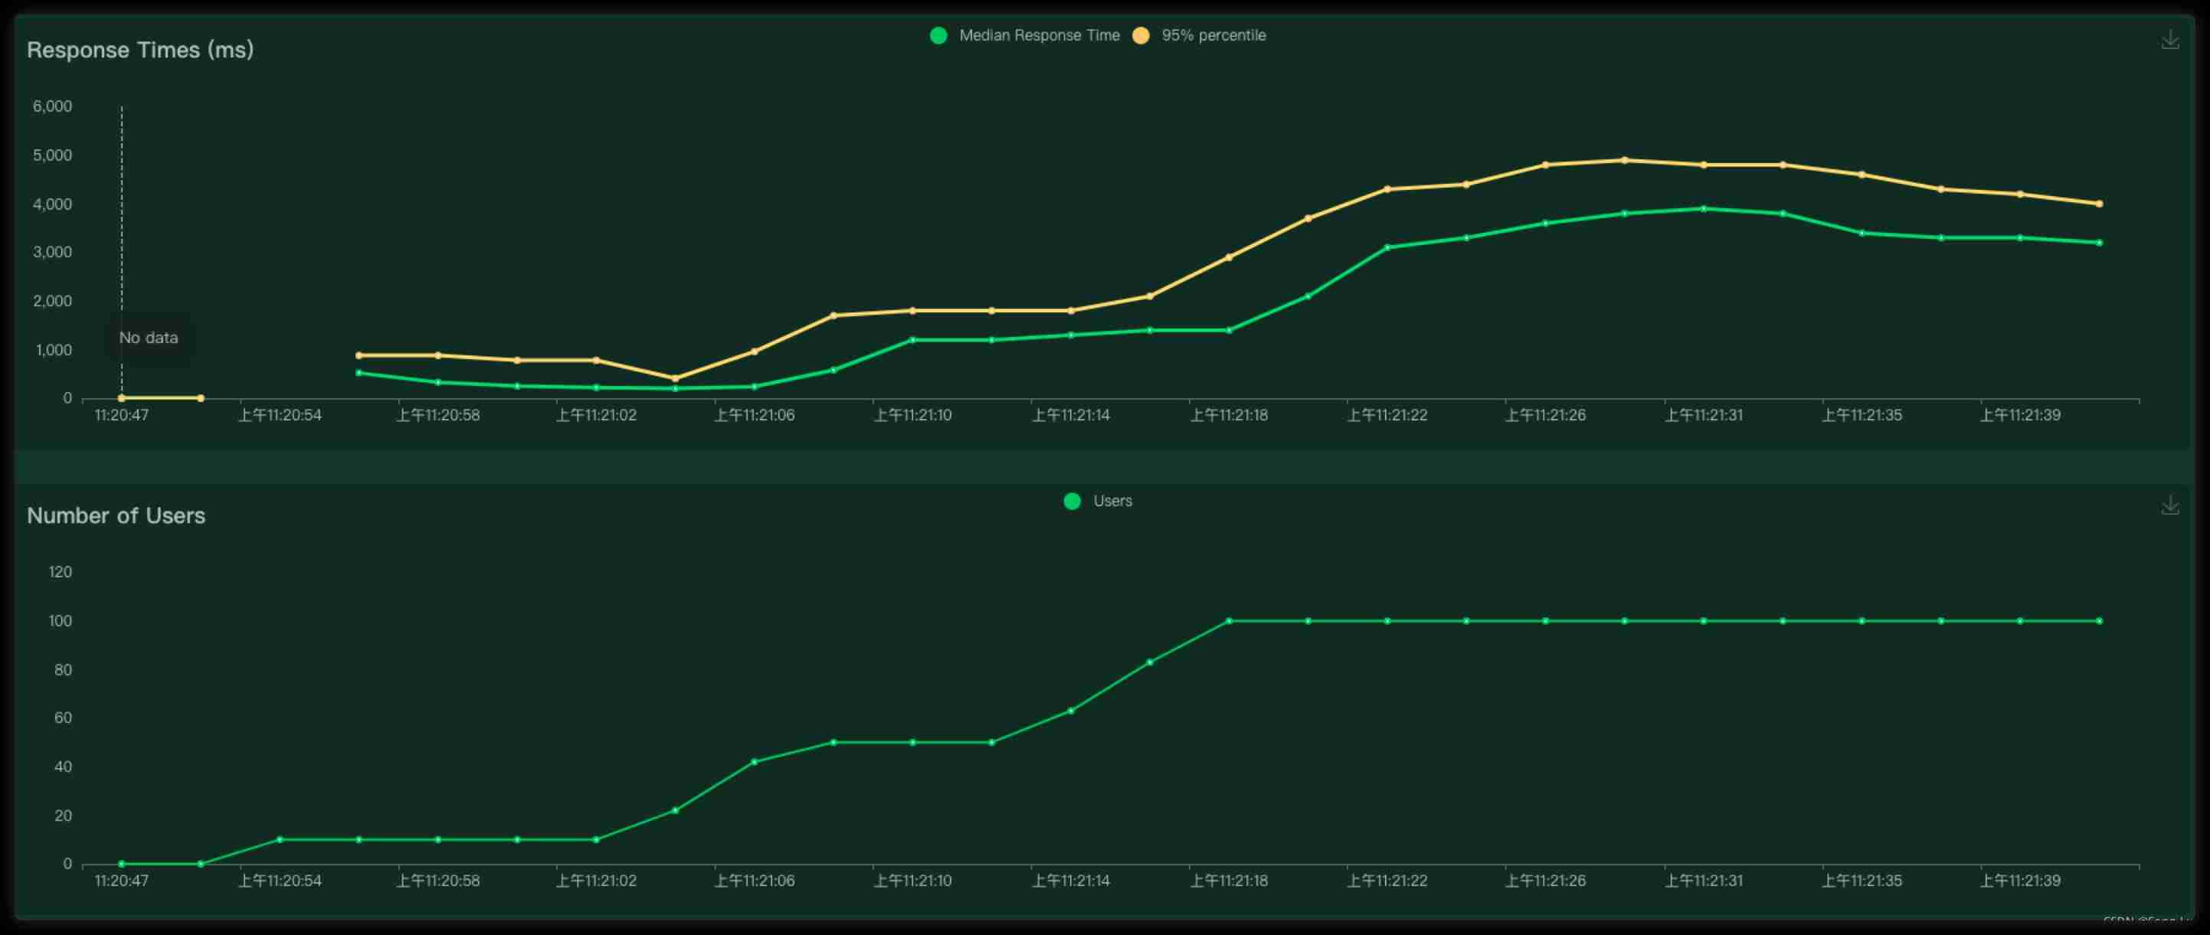This screenshot has width=2210, height=935.
Task: Click the 1,000 y-axis label
Action: point(52,350)
